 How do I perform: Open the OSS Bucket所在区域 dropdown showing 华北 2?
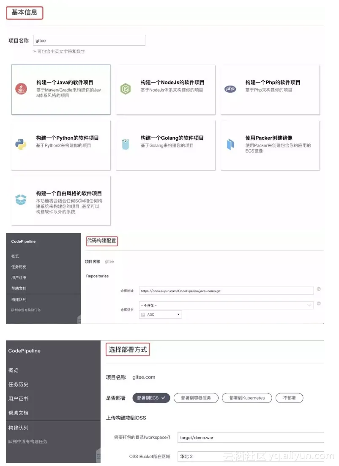coord(251,456)
